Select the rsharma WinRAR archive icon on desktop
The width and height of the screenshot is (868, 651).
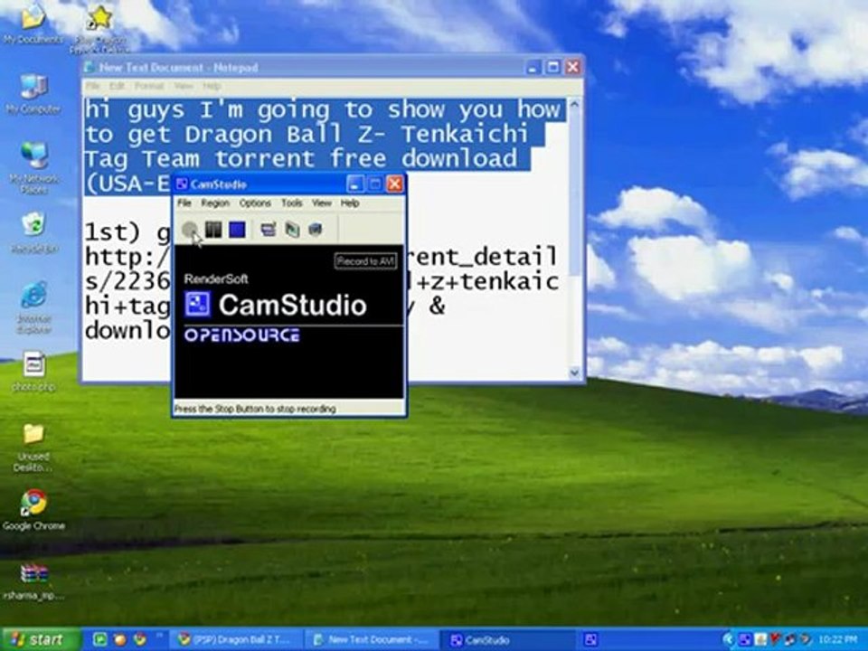(x=33, y=581)
